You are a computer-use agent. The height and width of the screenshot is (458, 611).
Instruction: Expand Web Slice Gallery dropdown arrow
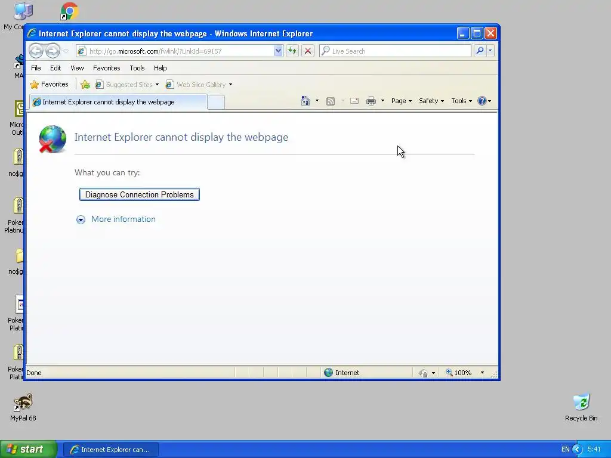tap(230, 85)
